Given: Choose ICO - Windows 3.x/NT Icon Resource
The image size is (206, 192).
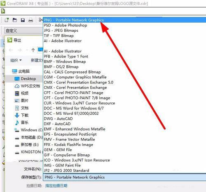Looking at the screenshot, I should [77, 160].
